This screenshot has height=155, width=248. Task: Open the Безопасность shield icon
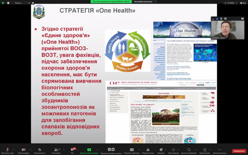click(x=40, y=150)
